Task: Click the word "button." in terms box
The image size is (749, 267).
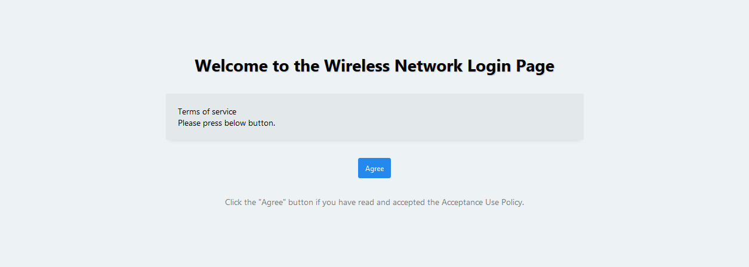Action: [x=262, y=123]
